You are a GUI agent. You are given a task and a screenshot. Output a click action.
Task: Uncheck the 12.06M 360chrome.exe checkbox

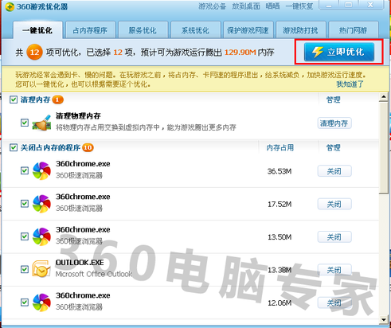coord(25,303)
